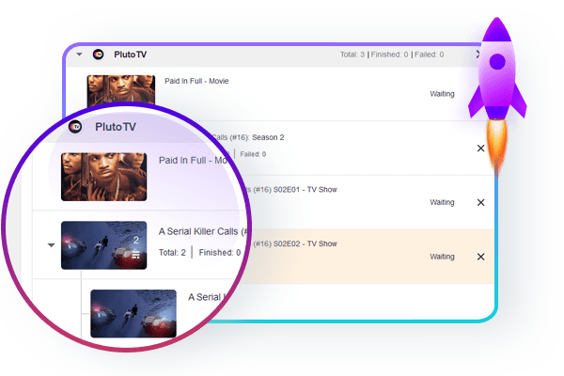Select the S02E02 - TV Show title
The width and height of the screenshot is (564, 376).
point(293,243)
